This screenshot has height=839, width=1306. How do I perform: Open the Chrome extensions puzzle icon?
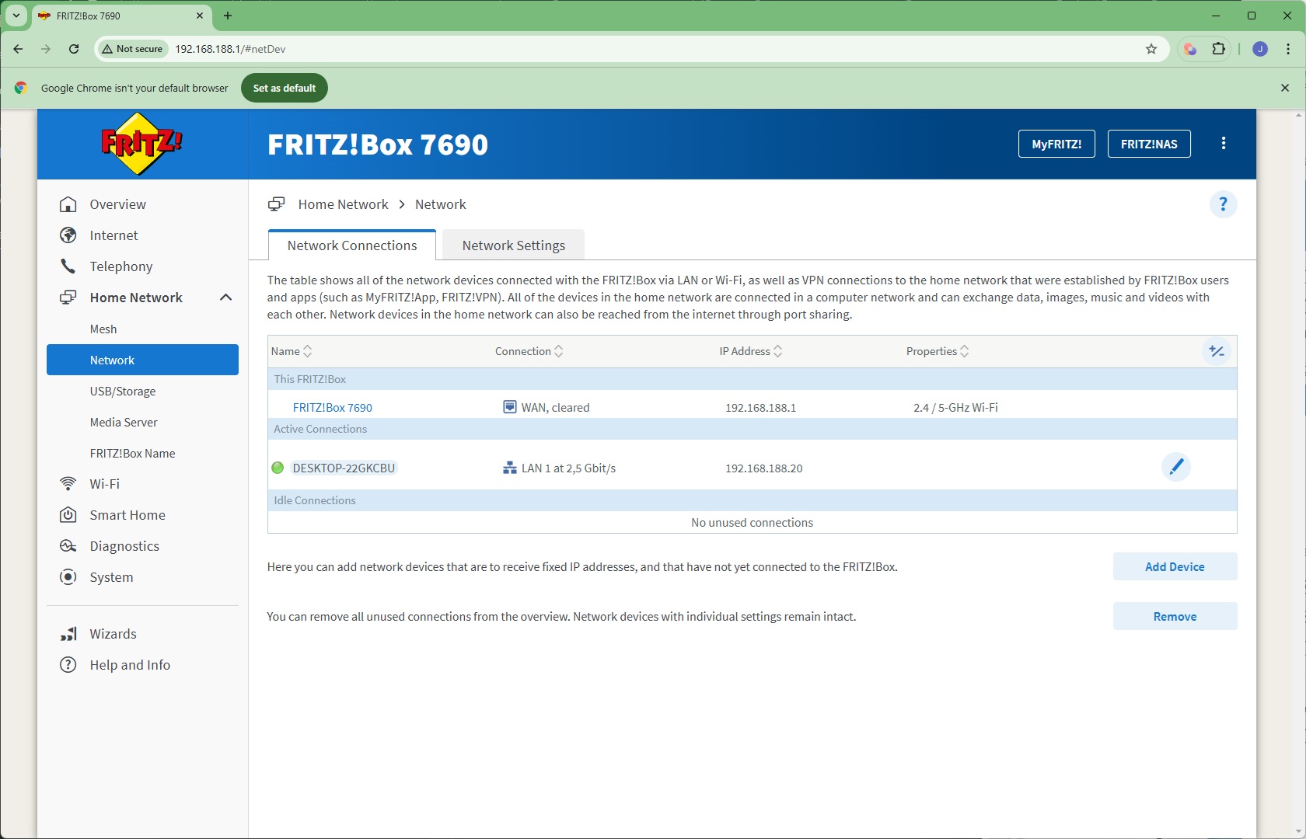1219,49
